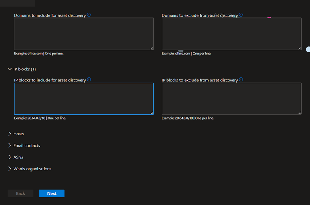The height and width of the screenshot is (205, 310).
Task: Focus the Domains to exclude text area
Action: [232, 34]
